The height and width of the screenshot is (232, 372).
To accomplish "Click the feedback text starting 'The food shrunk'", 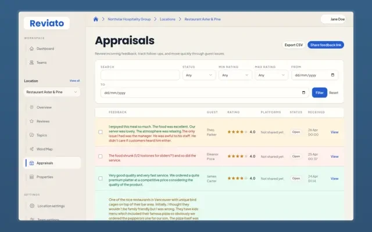I will click(x=152, y=158).
